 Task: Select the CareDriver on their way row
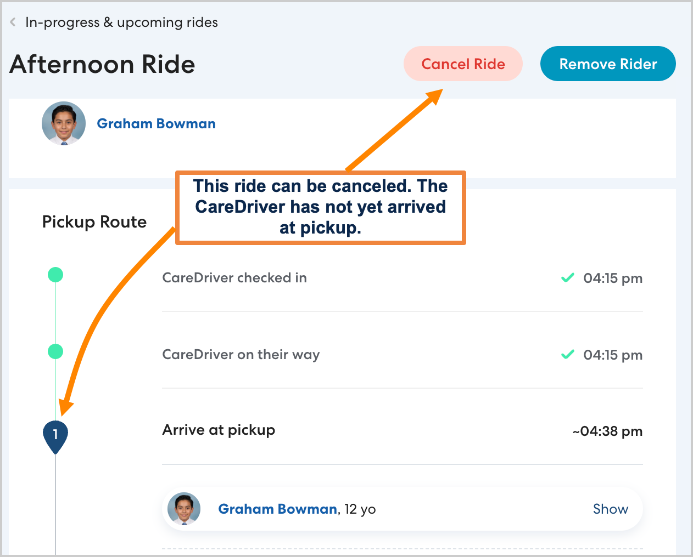click(241, 355)
